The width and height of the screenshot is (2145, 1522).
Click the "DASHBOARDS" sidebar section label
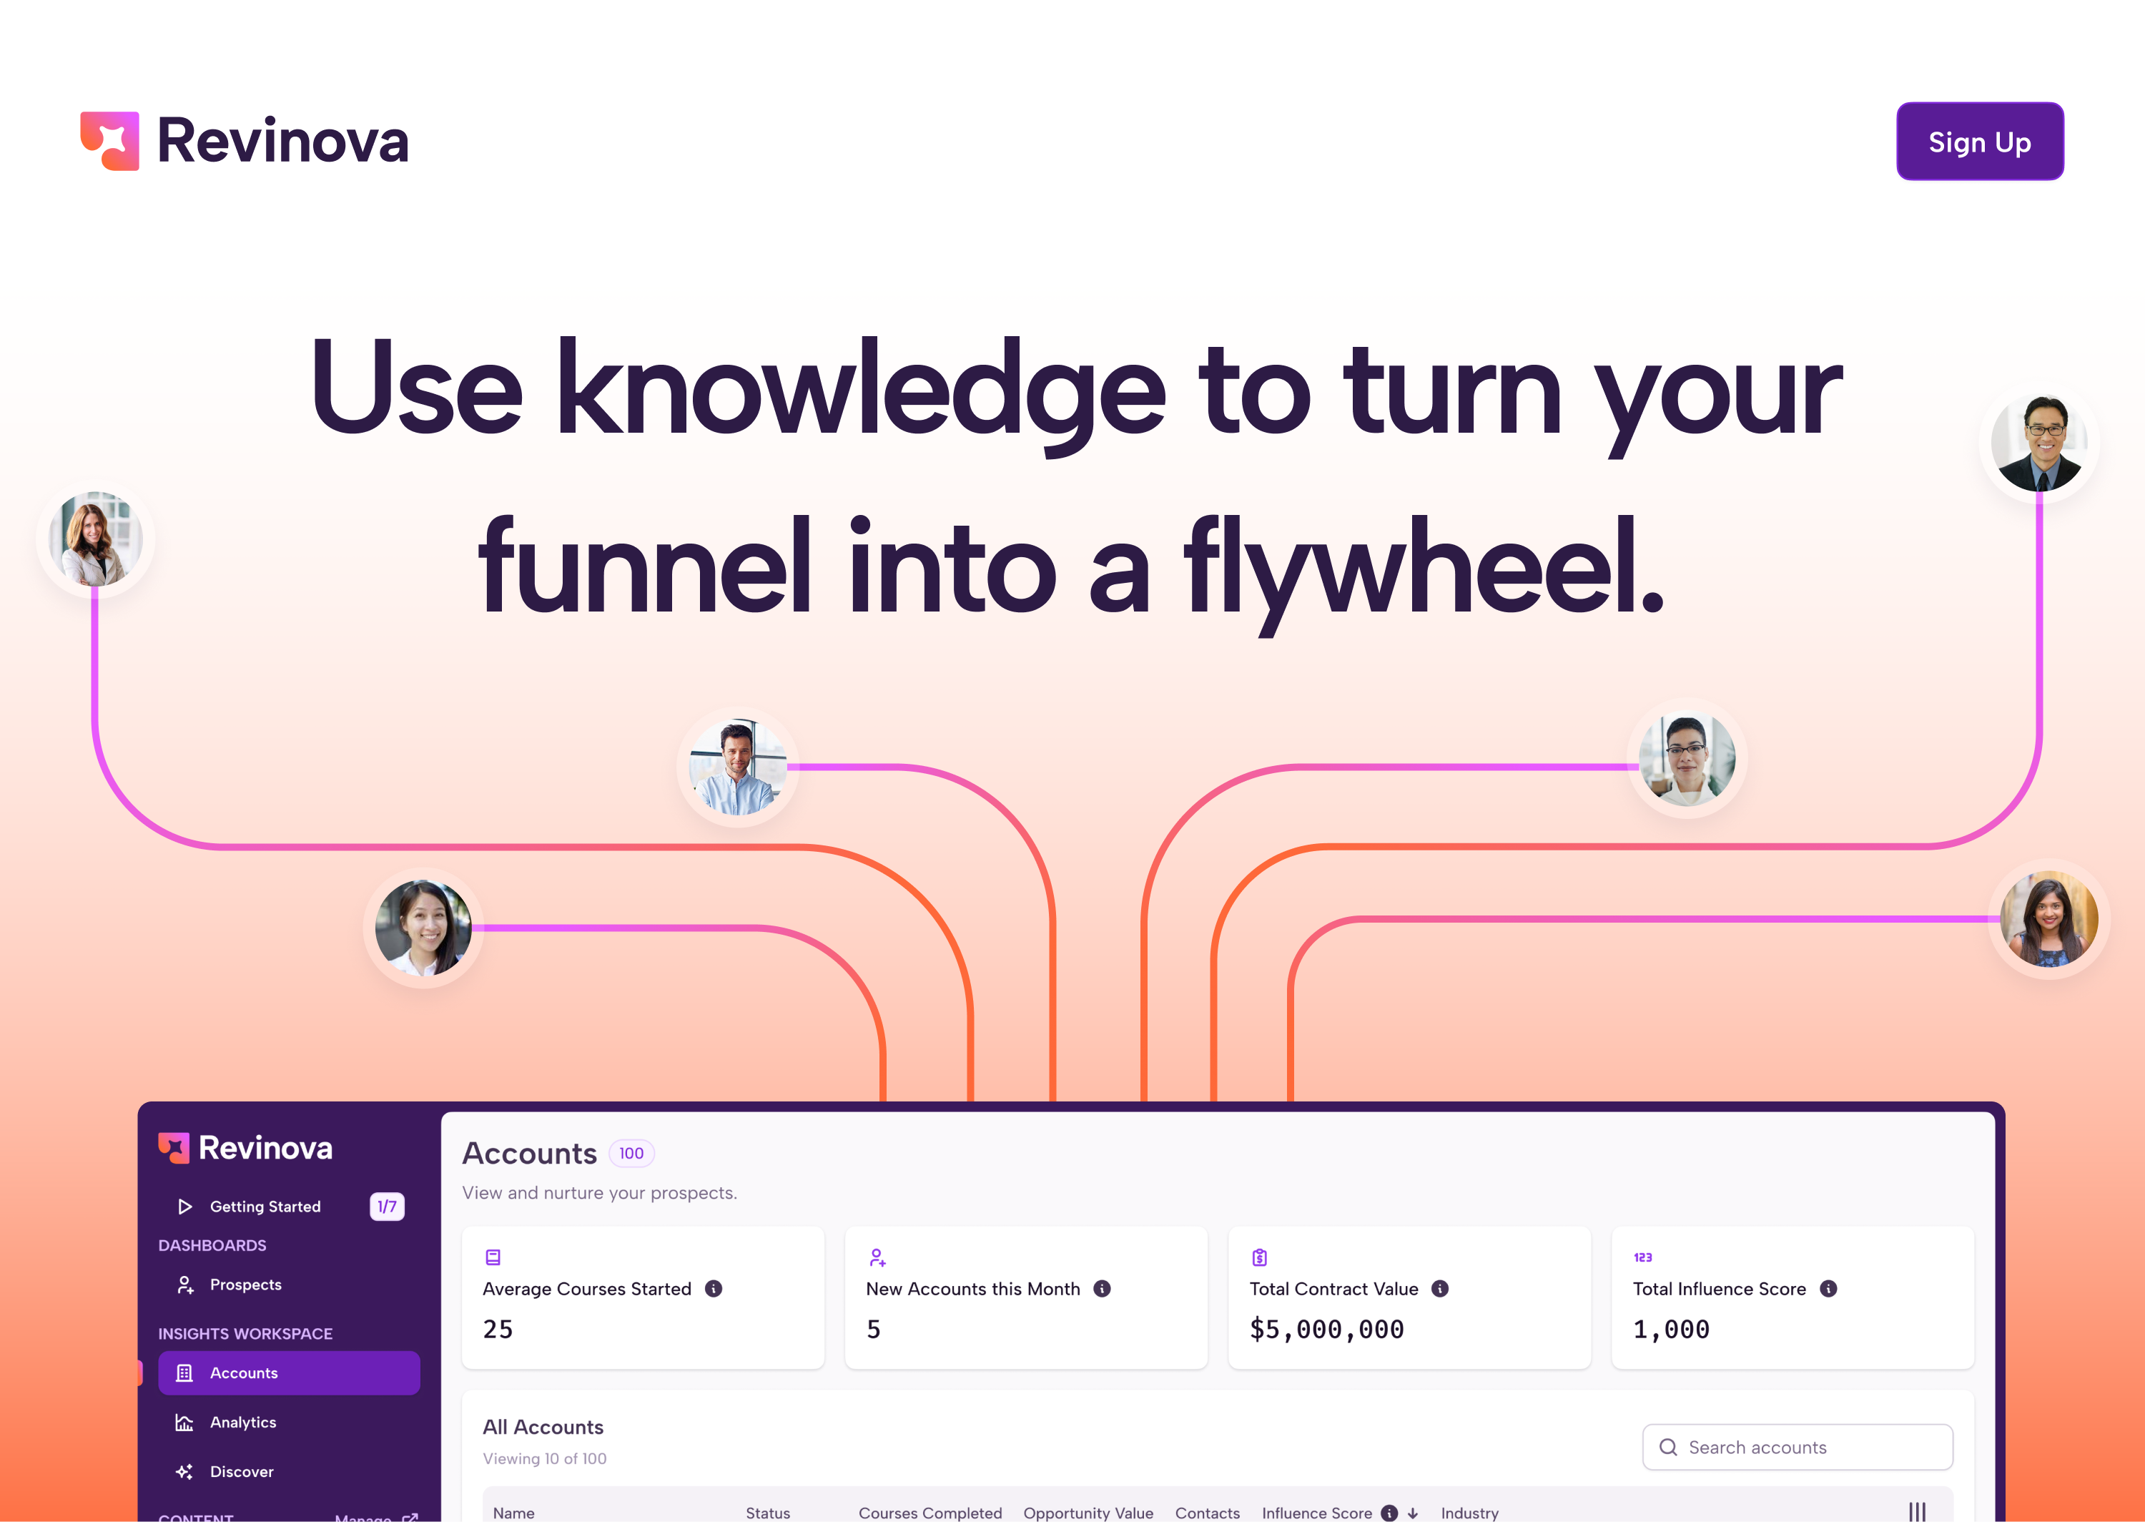212,1245
